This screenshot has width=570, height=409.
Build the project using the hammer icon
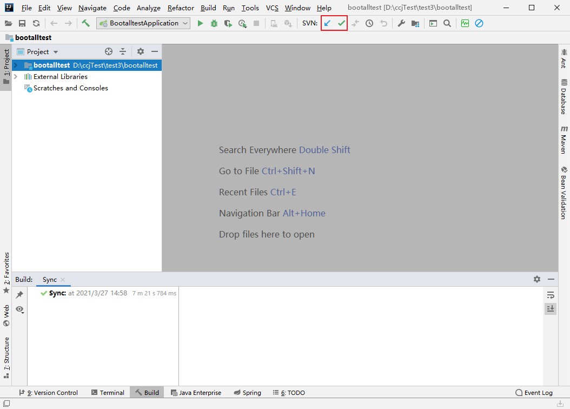[x=85, y=23]
